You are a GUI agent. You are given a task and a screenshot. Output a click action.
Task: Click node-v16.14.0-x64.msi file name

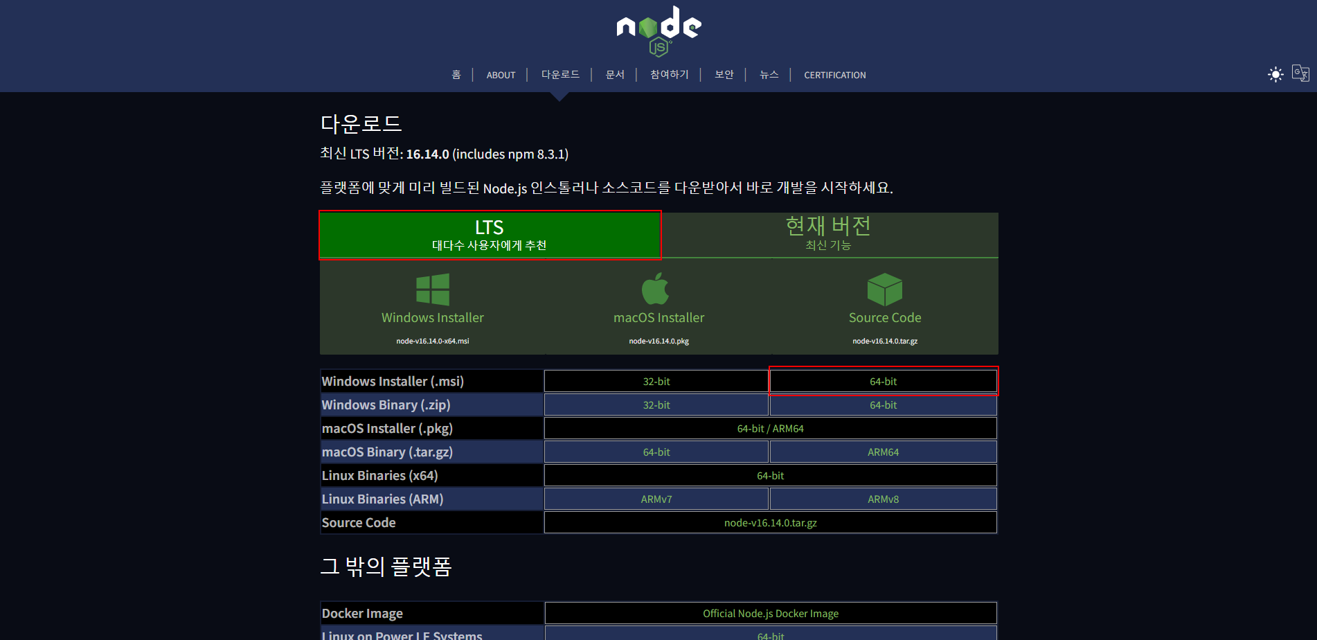pyautogui.click(x=433, y=341)
